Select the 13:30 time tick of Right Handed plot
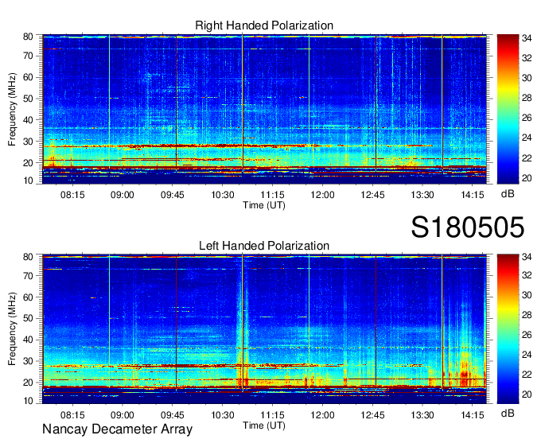 [422, 195]
